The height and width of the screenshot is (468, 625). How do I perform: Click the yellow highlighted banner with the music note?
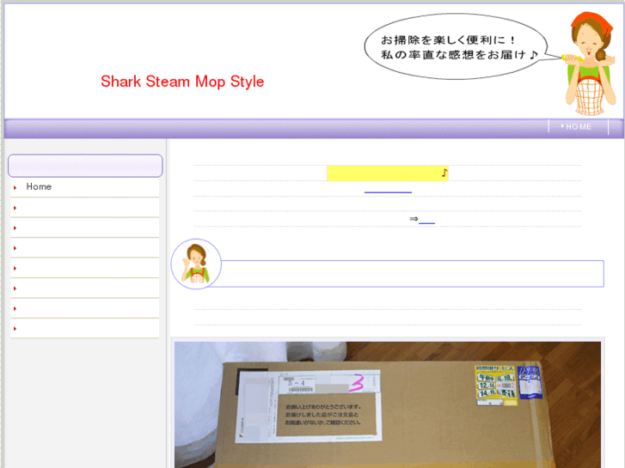(x=388, y=173)
